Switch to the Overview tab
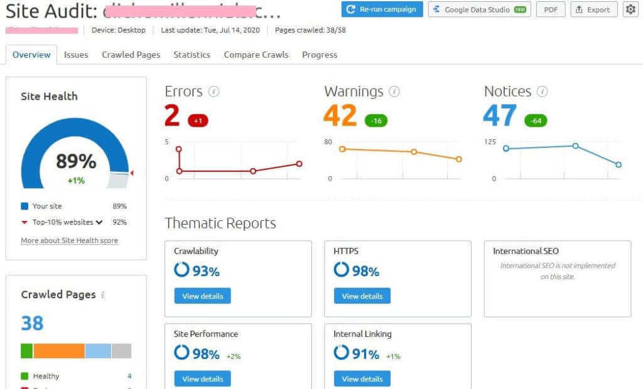643x389 pixels. pyautogui.click(x=31, y=55)
